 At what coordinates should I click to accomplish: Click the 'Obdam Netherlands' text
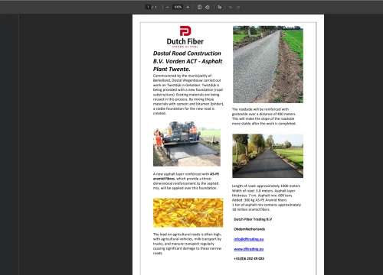250,229
